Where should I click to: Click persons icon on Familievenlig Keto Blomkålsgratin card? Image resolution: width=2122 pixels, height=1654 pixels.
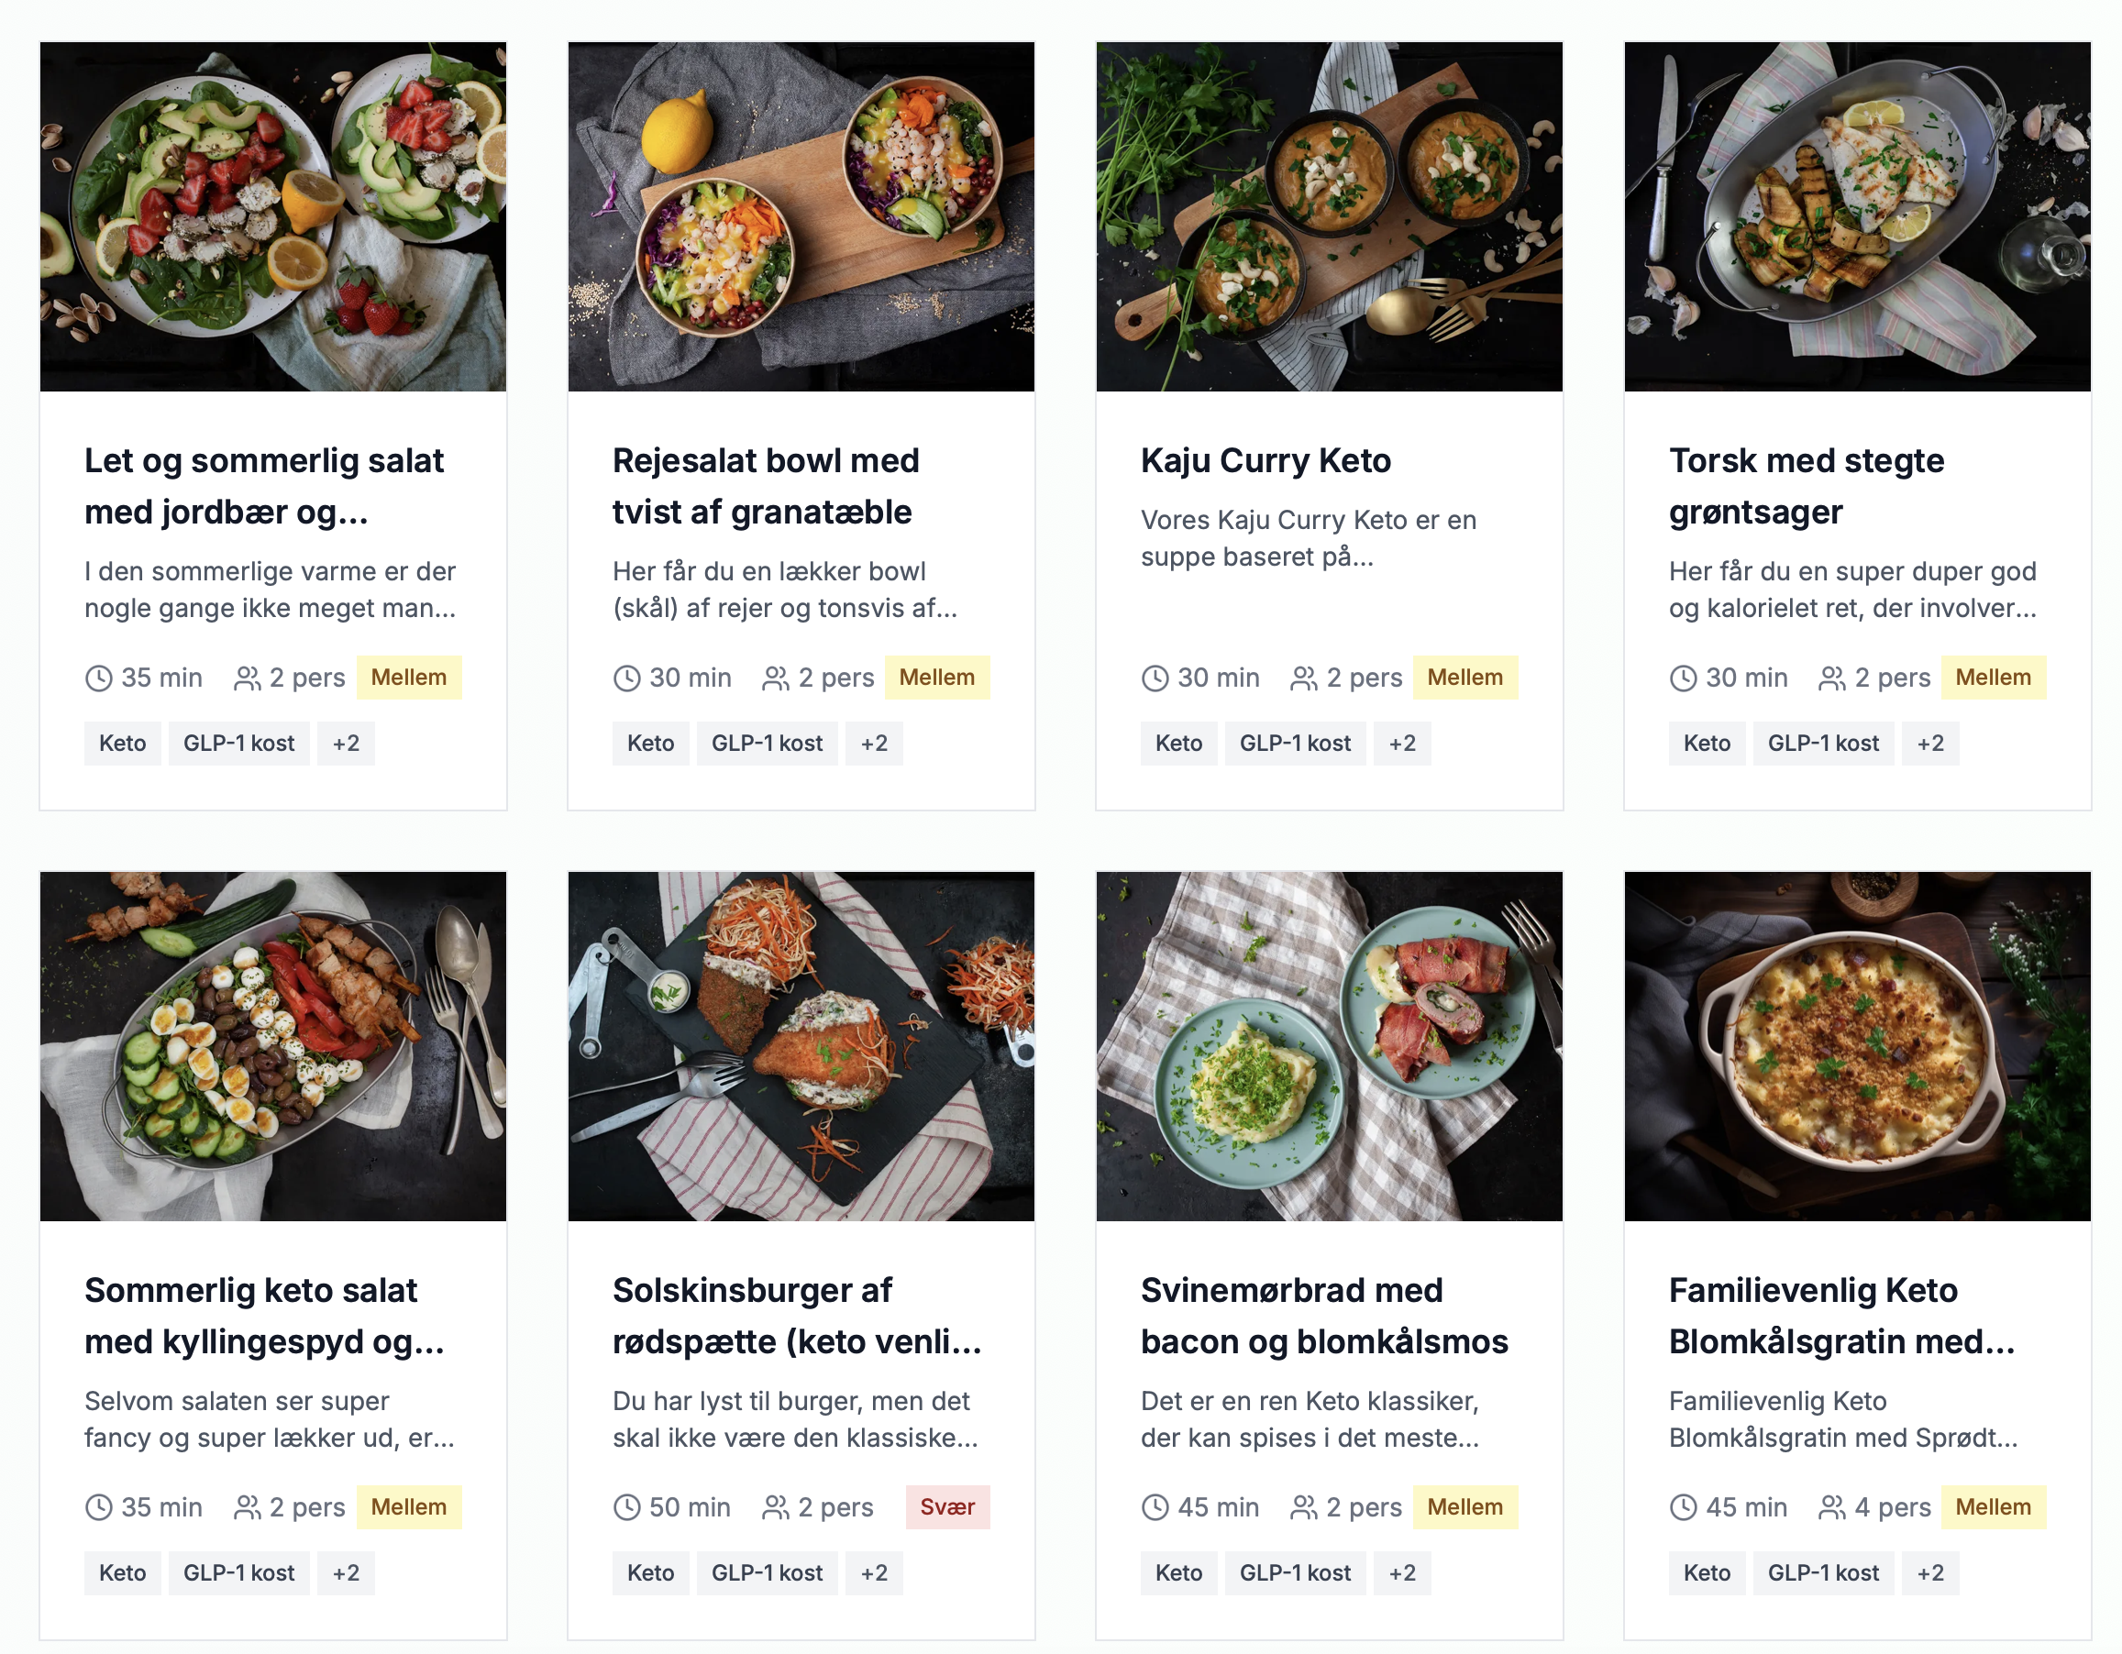[1831, 1507]
